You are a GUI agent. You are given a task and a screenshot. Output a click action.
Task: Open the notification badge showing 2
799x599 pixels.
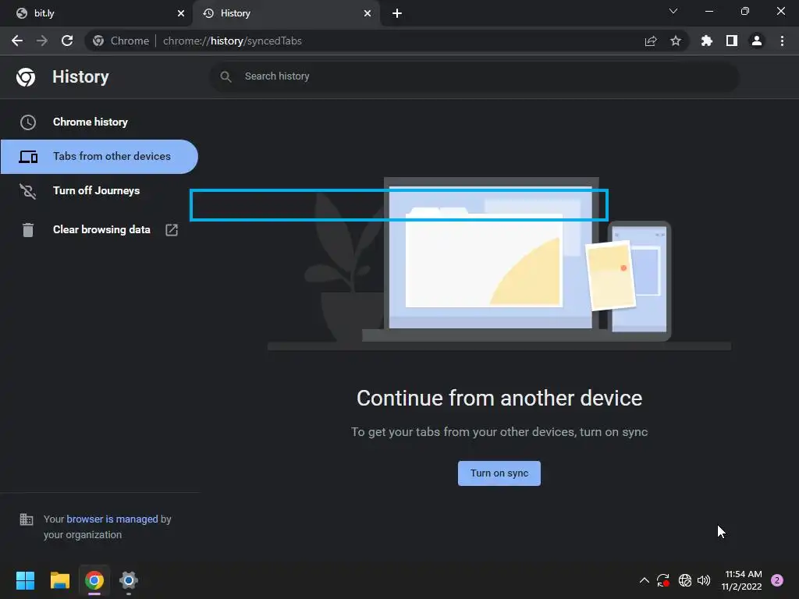777,580
